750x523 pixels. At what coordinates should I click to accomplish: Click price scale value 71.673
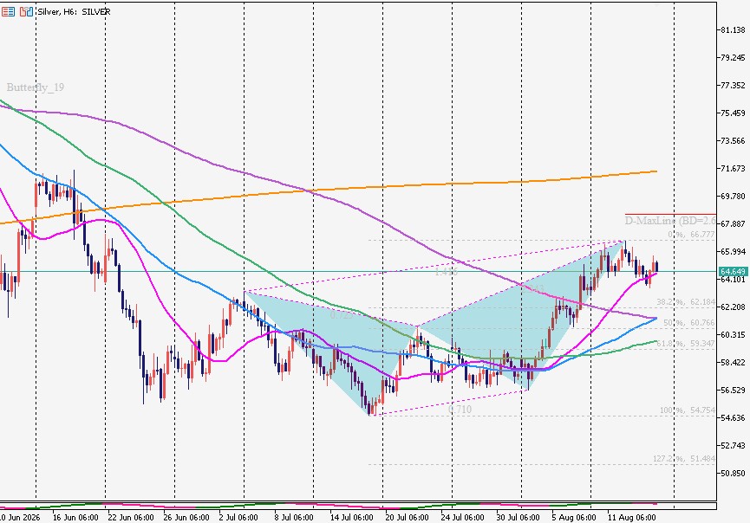(x=733, y=169)
